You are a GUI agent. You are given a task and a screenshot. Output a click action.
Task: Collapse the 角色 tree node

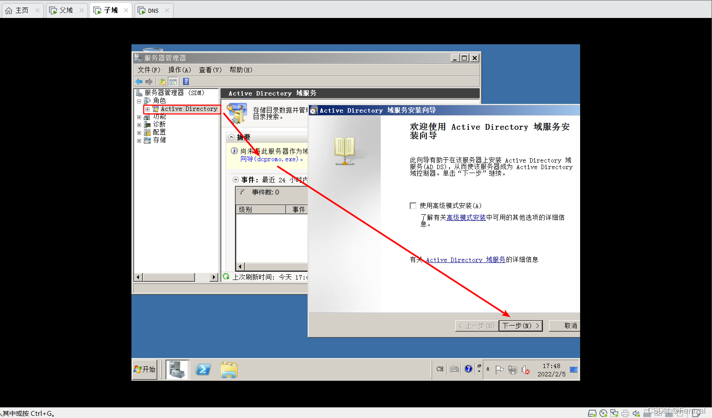pyautogui.click(x=139, y=101)
